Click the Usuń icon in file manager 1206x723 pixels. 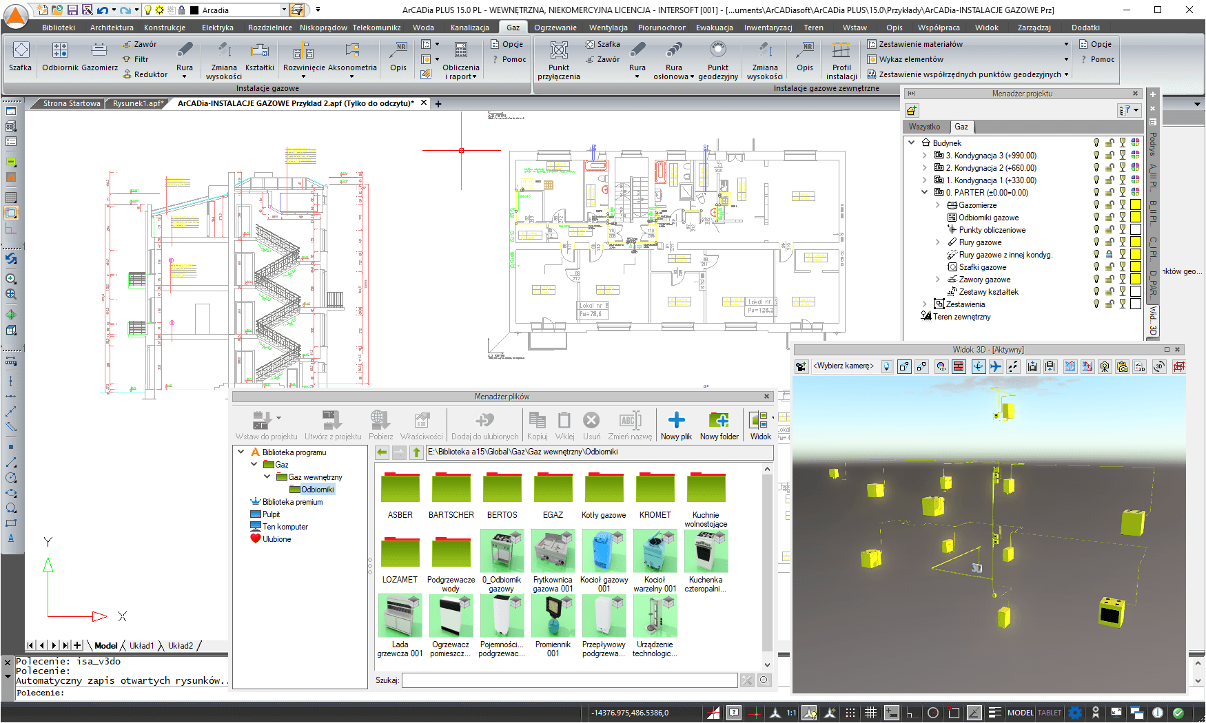click(591, 419)
